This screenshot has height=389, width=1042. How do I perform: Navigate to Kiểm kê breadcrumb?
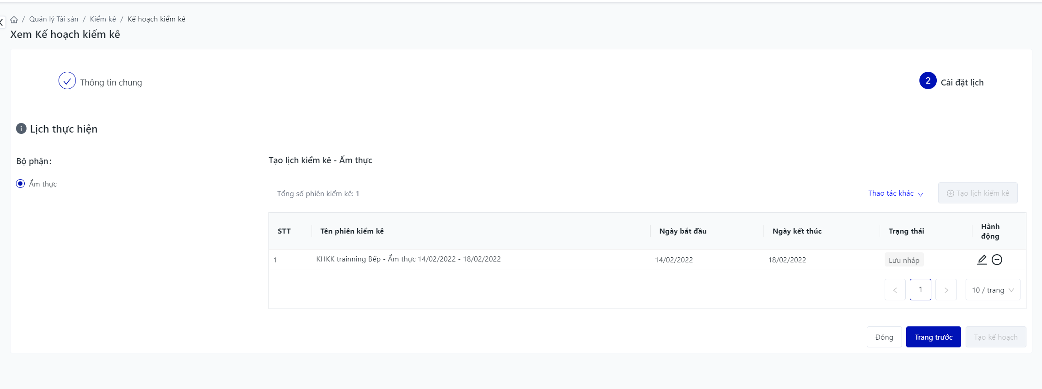click(x=102, y=19)
